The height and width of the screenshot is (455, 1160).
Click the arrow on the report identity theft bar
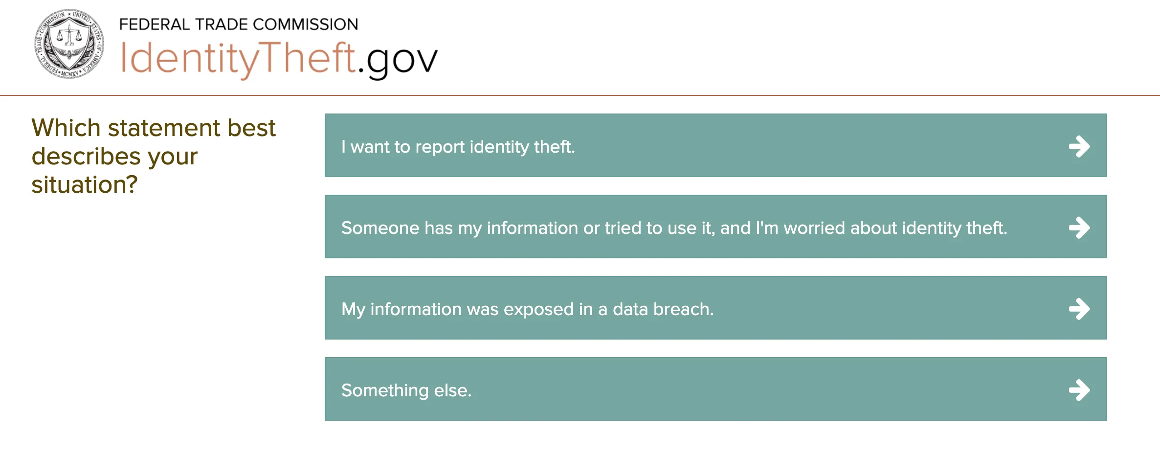1080,146
